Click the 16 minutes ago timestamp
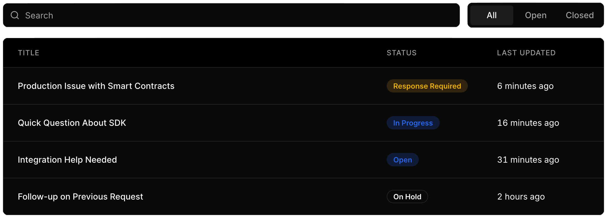The height and width of the screenshot is (218, 607). [528, 123]
